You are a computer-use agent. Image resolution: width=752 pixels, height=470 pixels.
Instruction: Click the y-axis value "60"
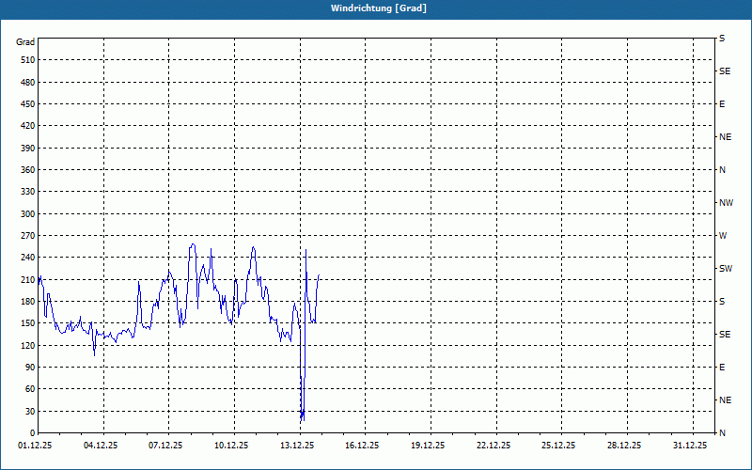(x=30, y=389)
